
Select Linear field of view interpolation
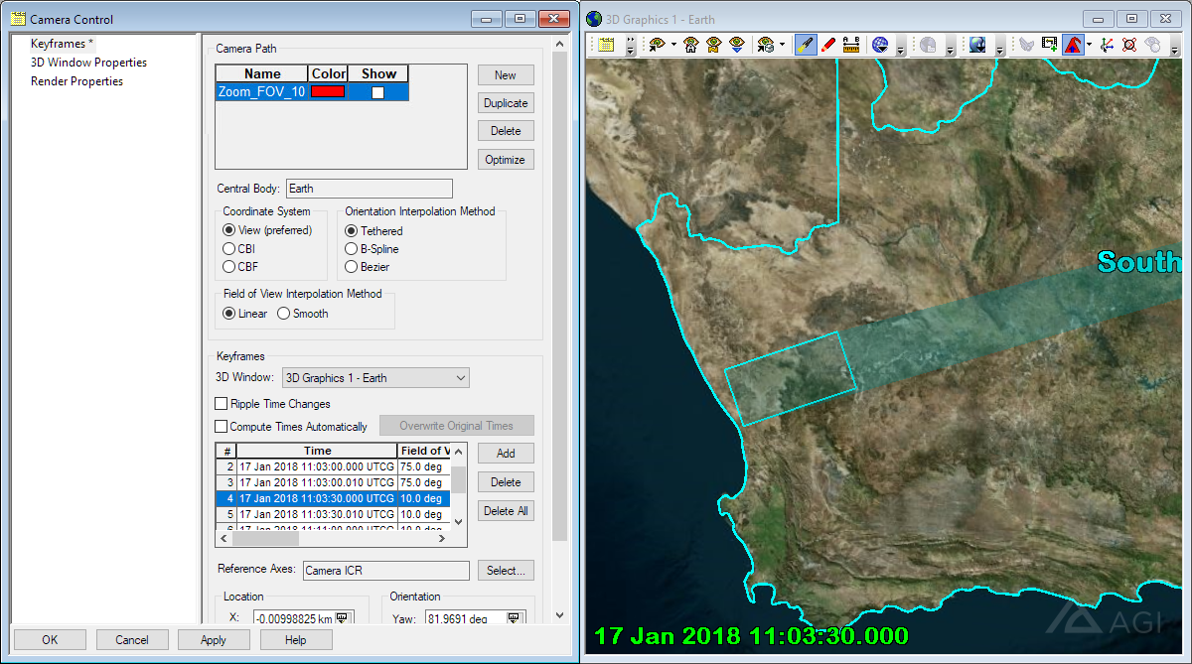coord(229,314)
